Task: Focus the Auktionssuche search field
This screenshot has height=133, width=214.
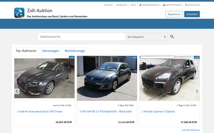Action: (81, 37)
